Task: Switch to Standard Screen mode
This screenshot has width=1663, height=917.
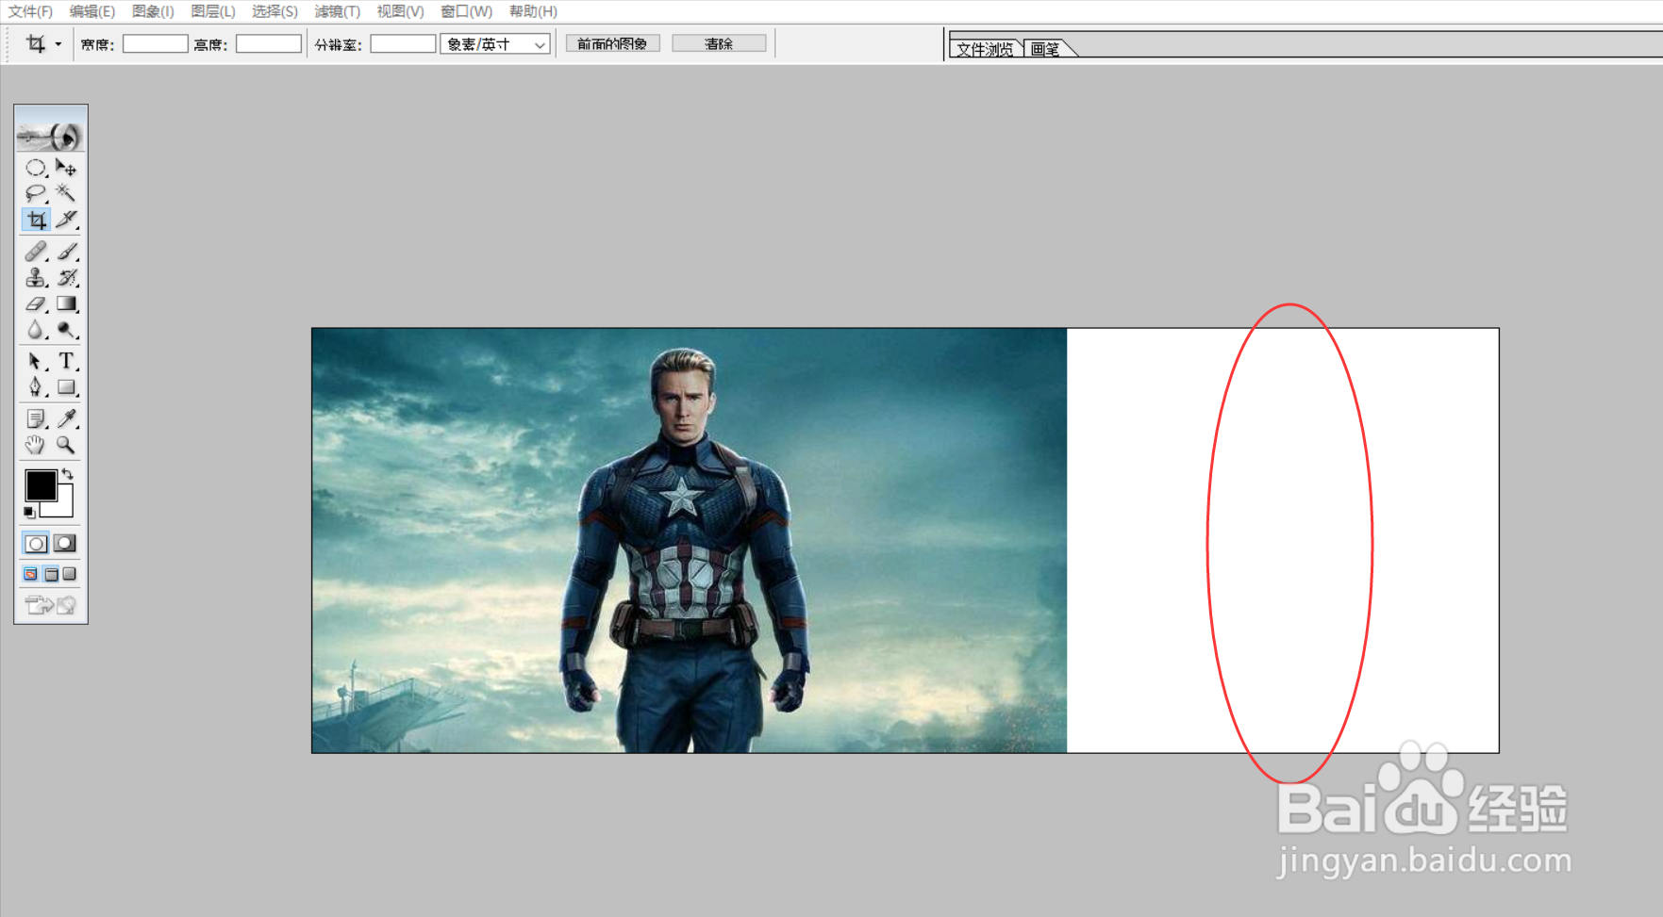Action: [x=31, y=574]
